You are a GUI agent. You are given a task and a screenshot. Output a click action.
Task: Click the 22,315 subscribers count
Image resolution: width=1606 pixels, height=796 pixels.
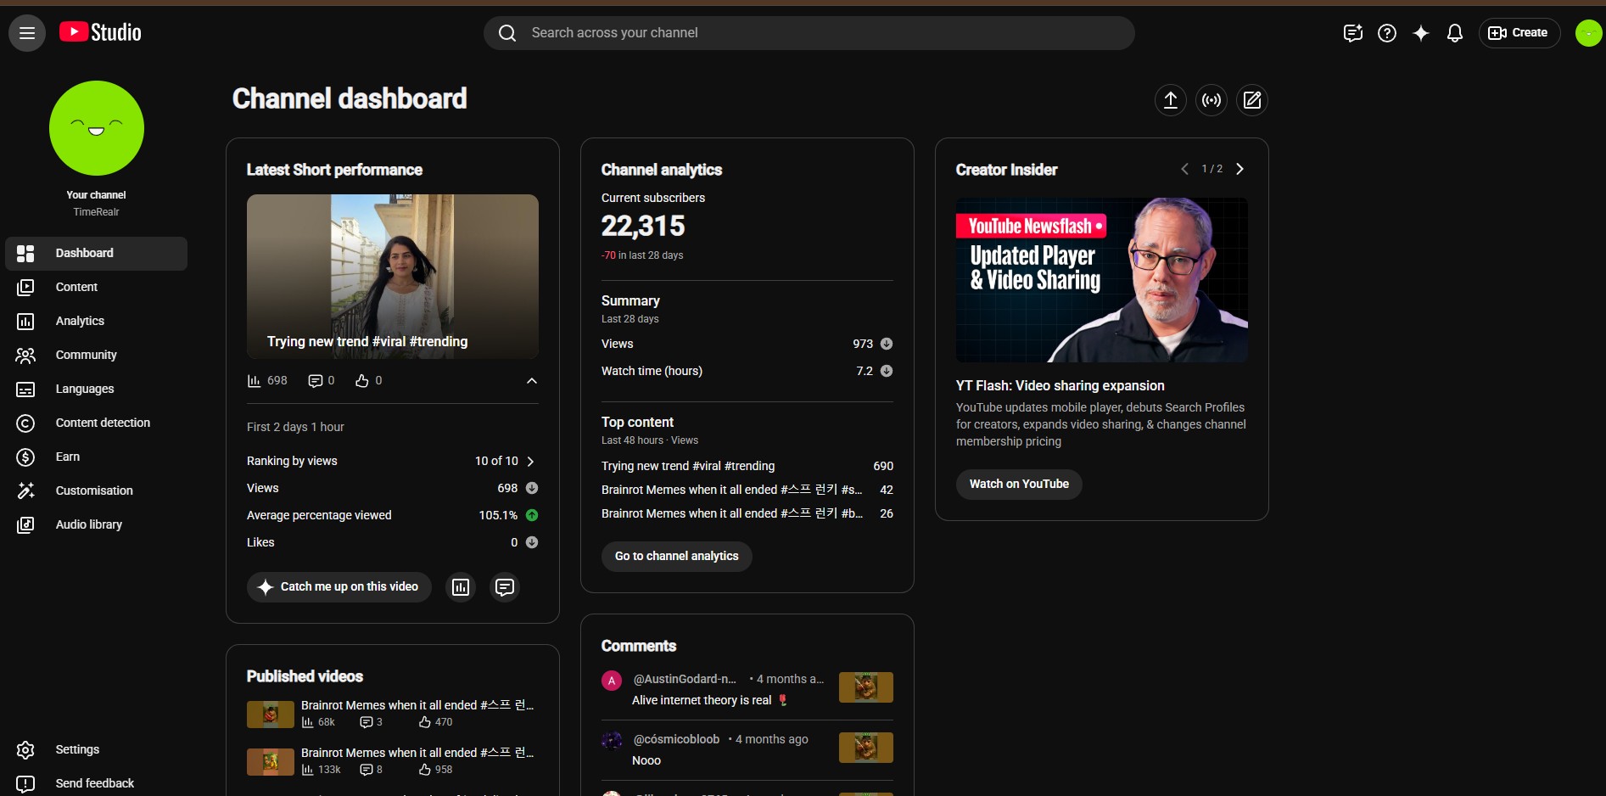(x=643, y=227)
